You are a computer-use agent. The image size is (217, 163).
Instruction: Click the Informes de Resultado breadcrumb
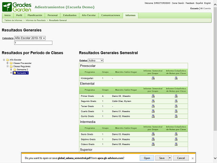click(x=36, y=20)
